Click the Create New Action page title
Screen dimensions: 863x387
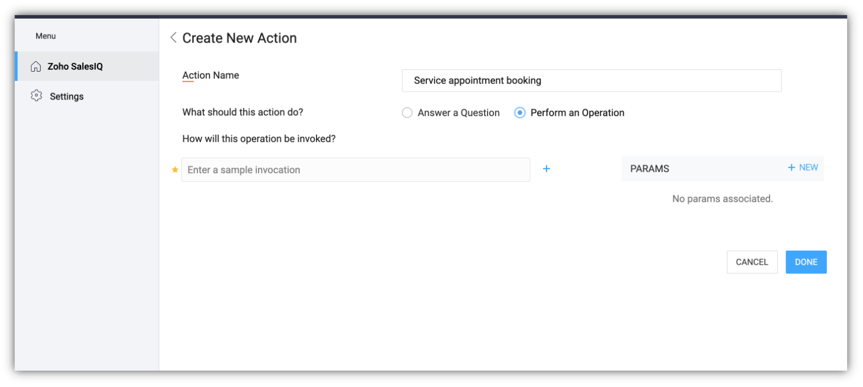(x=239, y=38)
